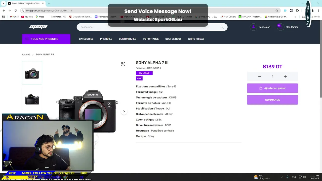Click the 8139 DT price
Screen dimensions: 322x181
pos(272,67)
